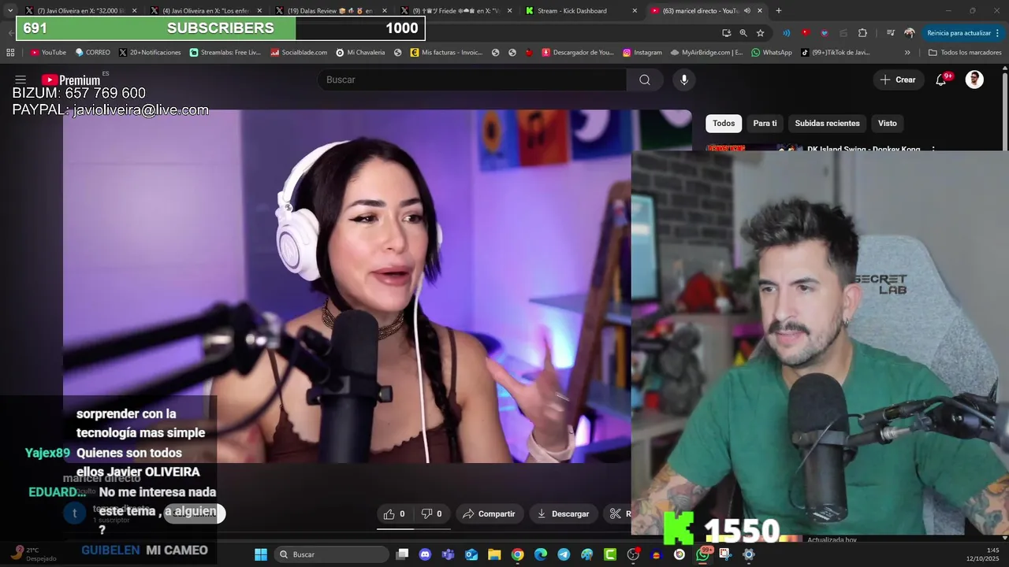Open Discord from the taskbar
1009x567 pixels.
(425, 554)
